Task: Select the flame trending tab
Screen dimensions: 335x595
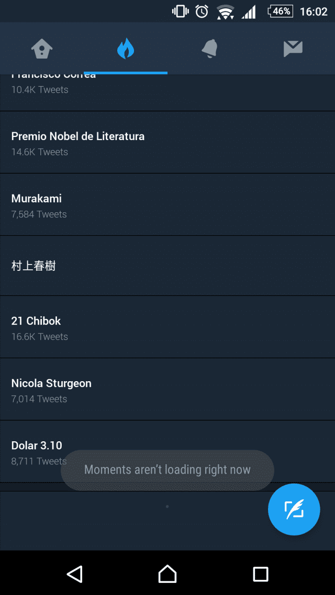Action: click(126, 49)
